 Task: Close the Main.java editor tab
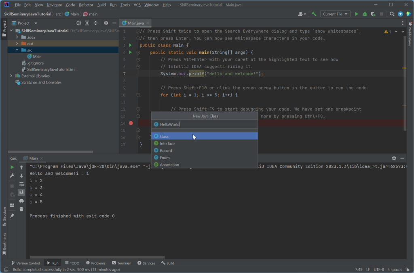click(x=148, y=23)
